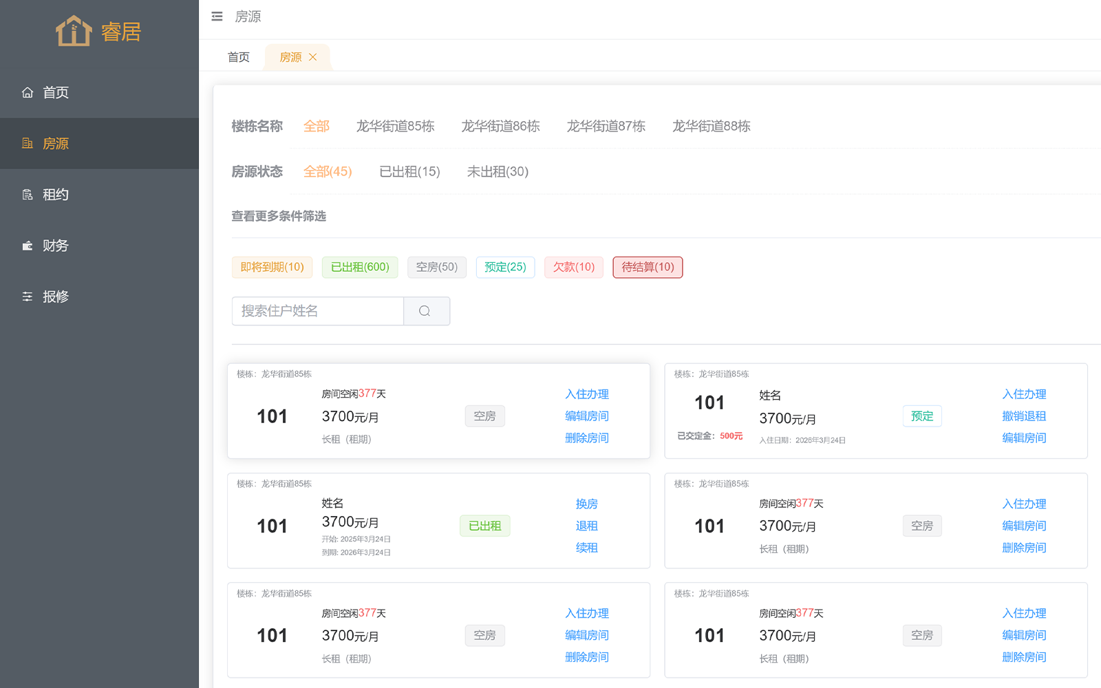Click 撤销退租 link on reserved room
Image resolution: width=1101 pixels, height=688 pixels.
1024,416
